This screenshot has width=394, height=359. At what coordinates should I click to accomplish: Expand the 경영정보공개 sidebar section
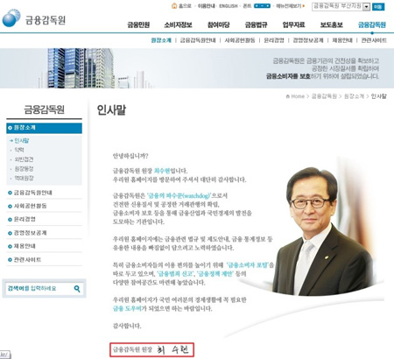click(44, 233)
